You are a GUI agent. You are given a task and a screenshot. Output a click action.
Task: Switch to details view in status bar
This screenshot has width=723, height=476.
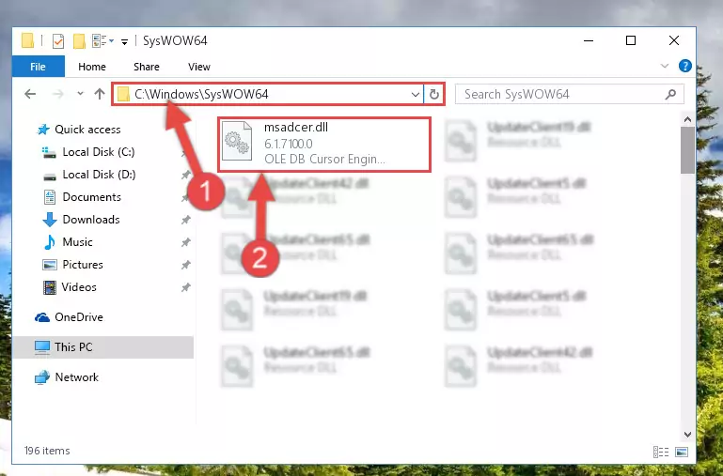coord(660,453)
